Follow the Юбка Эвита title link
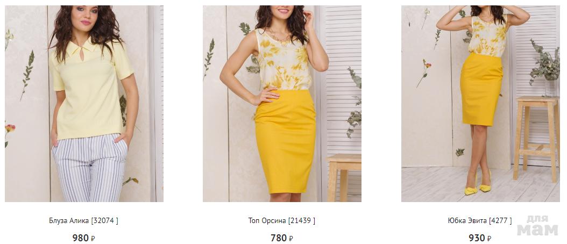 click(x=479, y=220)
